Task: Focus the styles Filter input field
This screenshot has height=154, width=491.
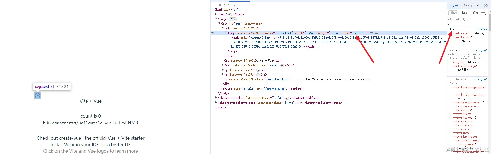Action: [453, 13]
